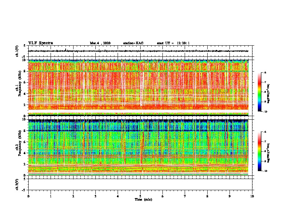Click the "VLF Spectra" plot title
284x220 pixels.
coord(41,43)
